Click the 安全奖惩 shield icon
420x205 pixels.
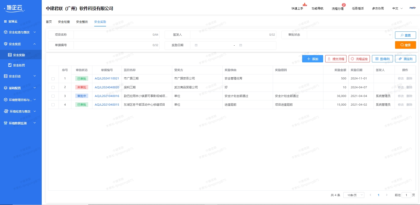tap(6, 44)
